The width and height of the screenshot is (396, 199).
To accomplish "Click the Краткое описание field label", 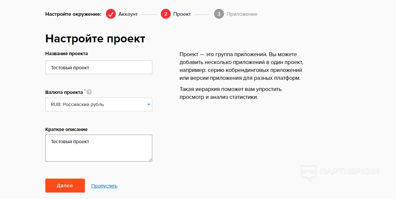I will 66,129.
